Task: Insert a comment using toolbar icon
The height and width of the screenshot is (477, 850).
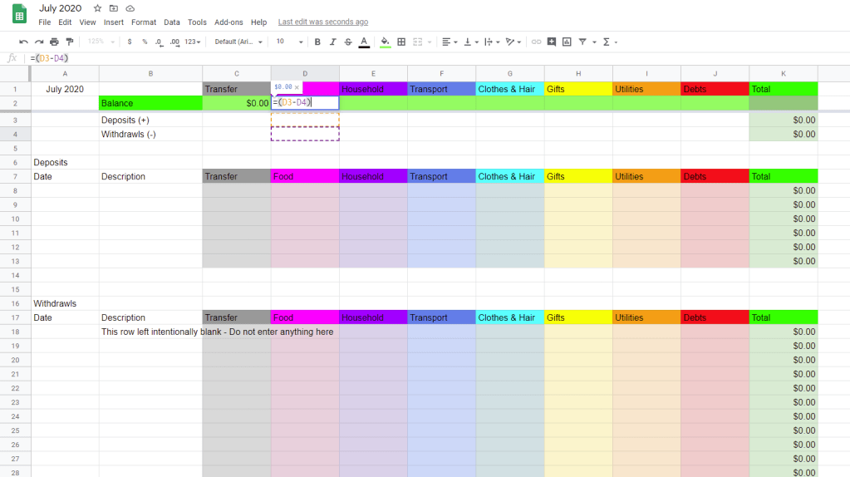Action: point(551,42)
